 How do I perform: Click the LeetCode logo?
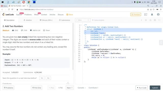click(x=8, y=15)
